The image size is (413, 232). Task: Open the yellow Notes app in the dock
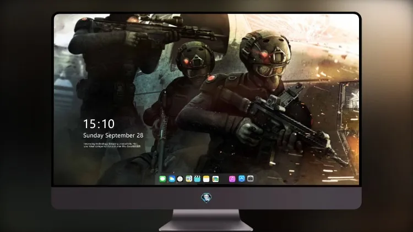pos(206,179)
